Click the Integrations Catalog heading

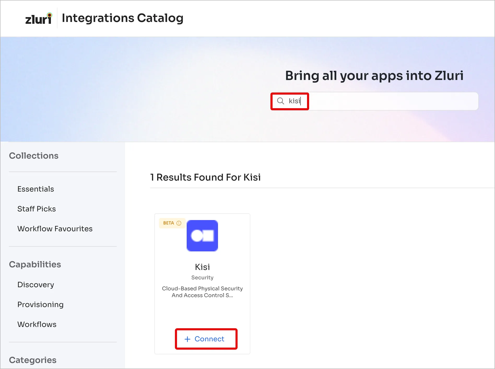pyautogui.click(x=122, y=18)
